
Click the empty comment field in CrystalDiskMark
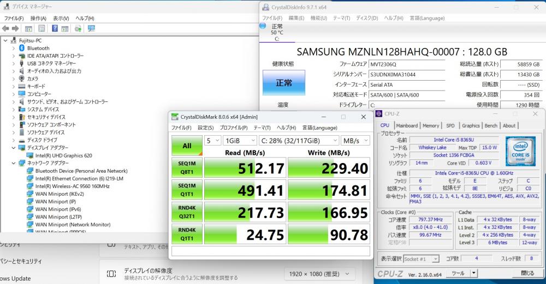(x=271, y=251)
